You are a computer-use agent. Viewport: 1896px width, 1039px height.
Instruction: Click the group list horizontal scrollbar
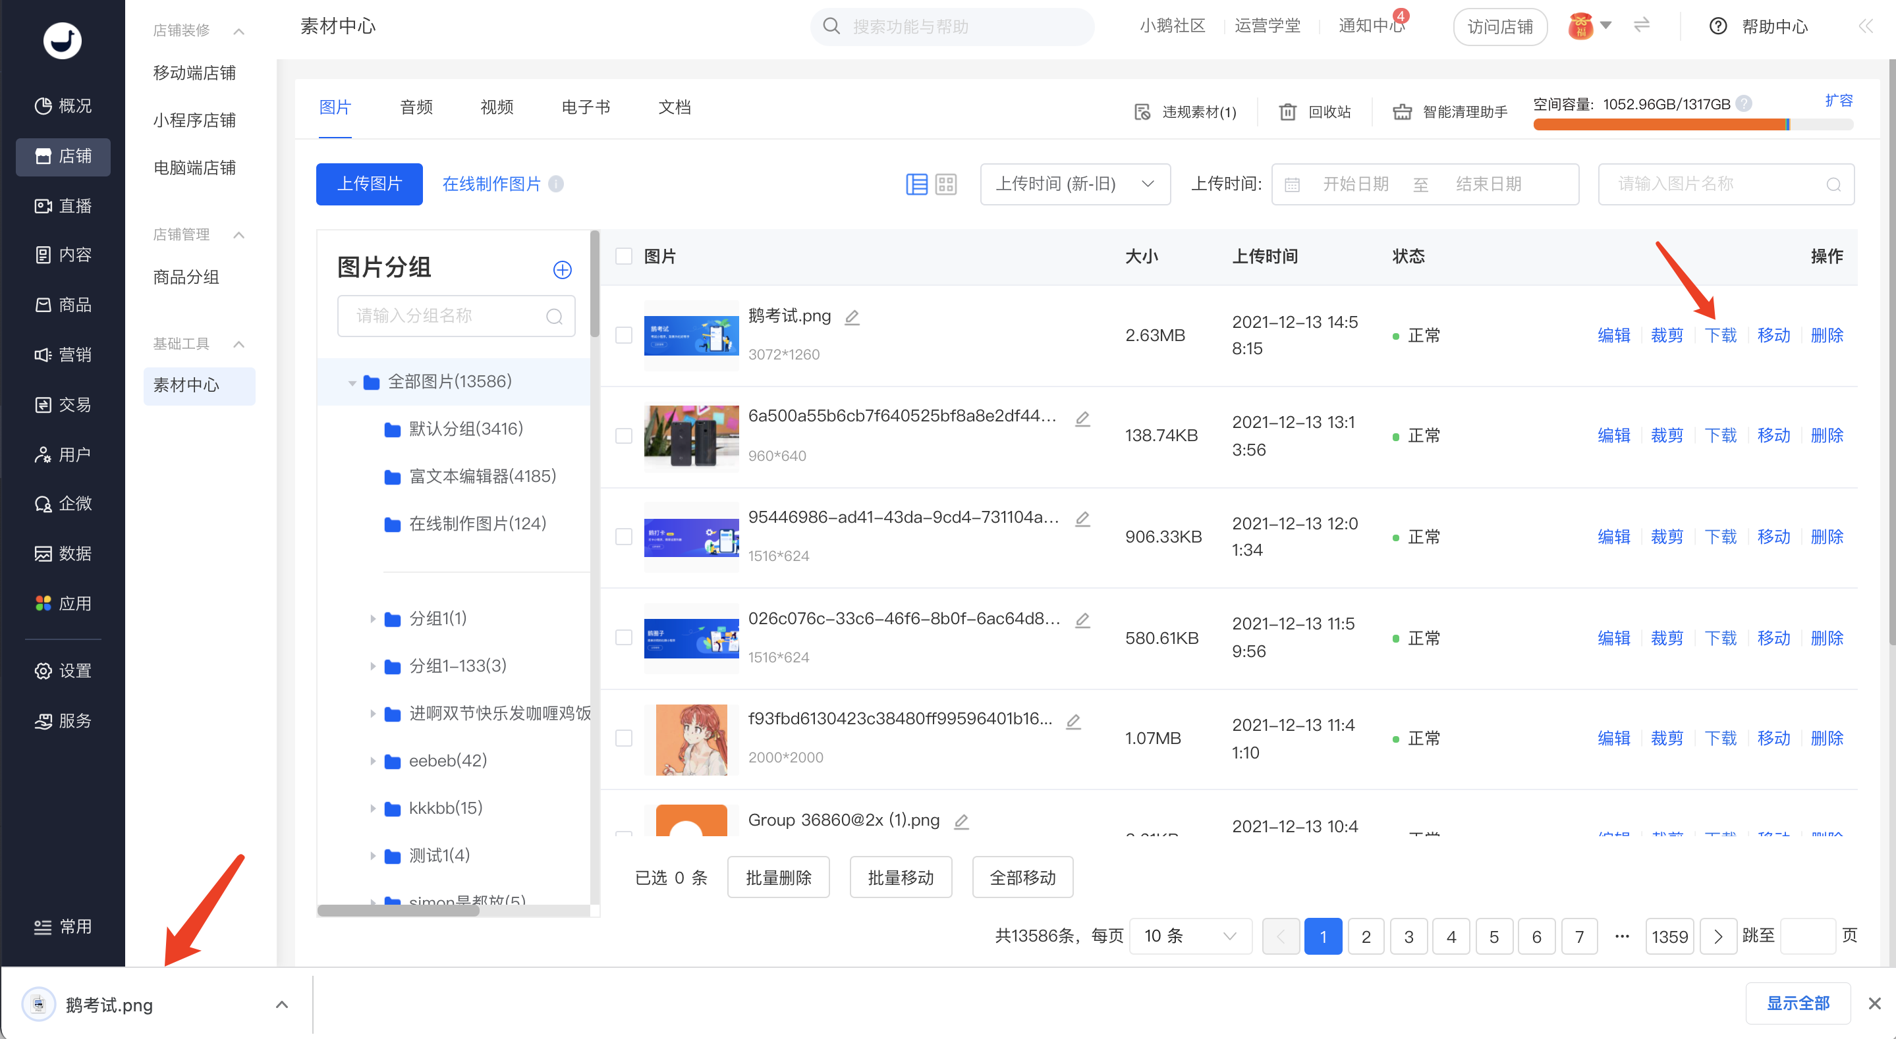tap(398, 910)
